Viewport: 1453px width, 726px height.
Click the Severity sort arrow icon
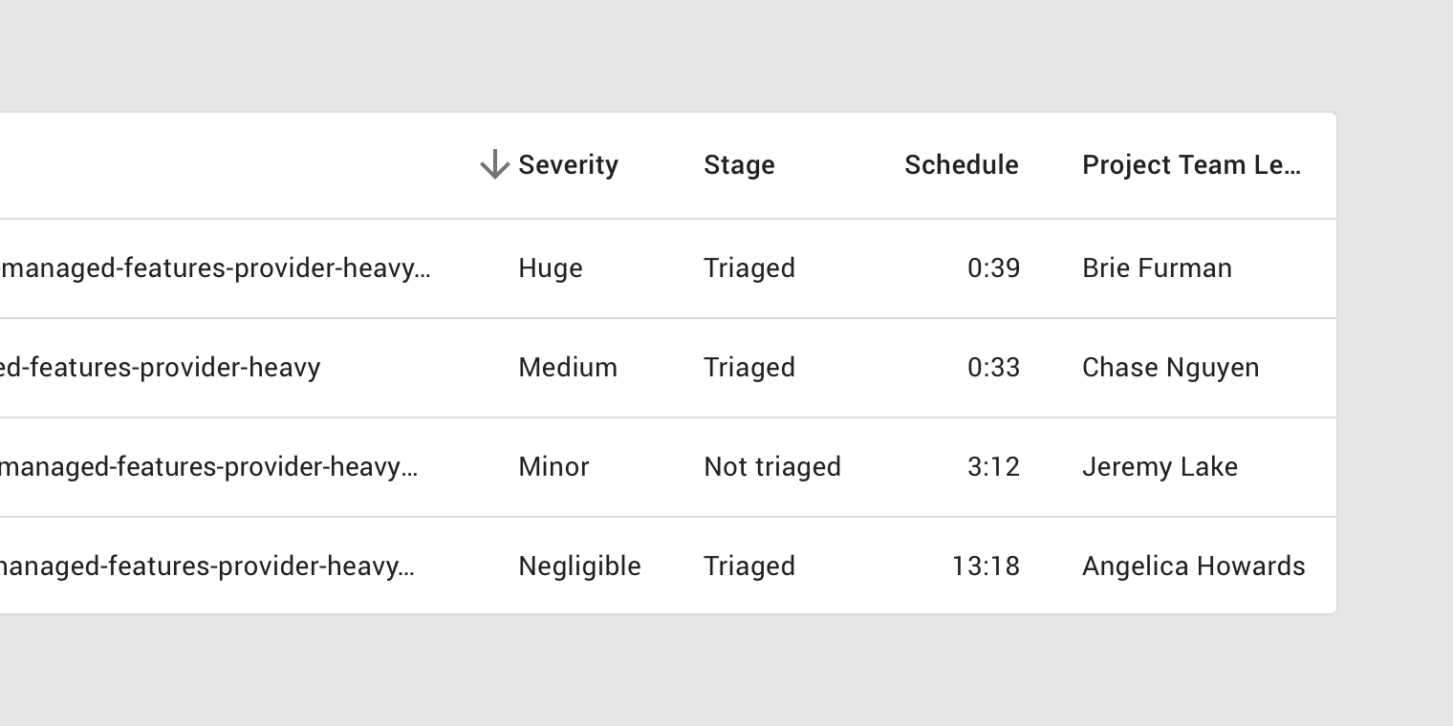pyautogui.click(x=494, y=164)
